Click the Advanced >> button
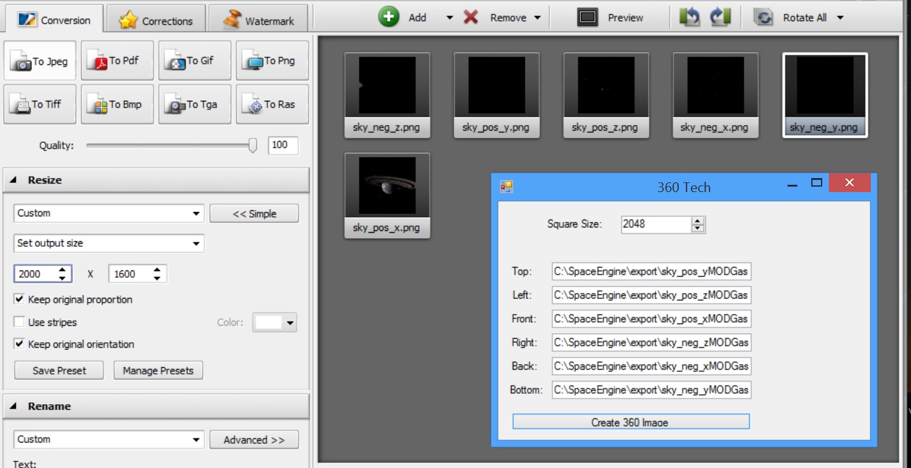911x468 pixels. pyautogui.click(x=254, y=439)
